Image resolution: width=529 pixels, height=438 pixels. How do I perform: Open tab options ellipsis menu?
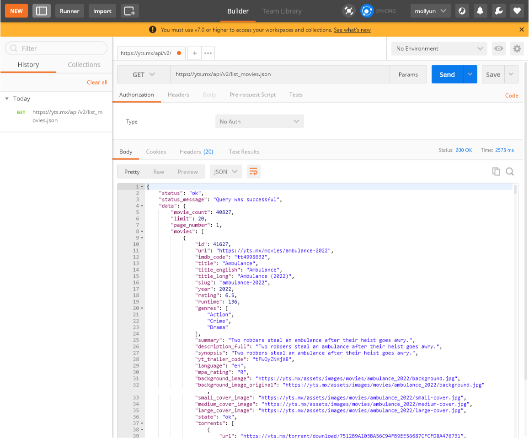208,53
